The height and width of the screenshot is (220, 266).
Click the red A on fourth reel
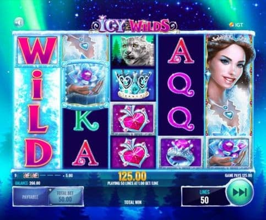pyautogui.click(x=181, y=51)
